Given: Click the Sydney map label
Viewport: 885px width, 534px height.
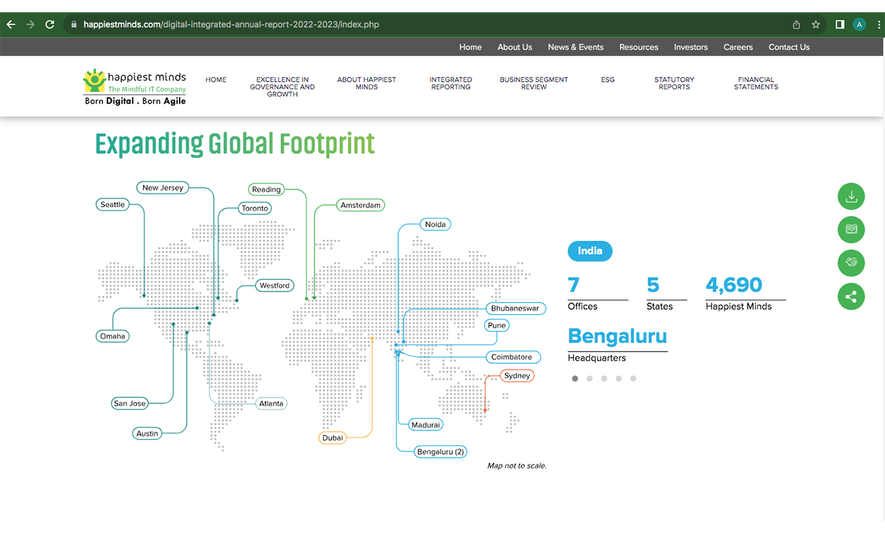Looking at the screenshot, I should click(x=517, y=376).
